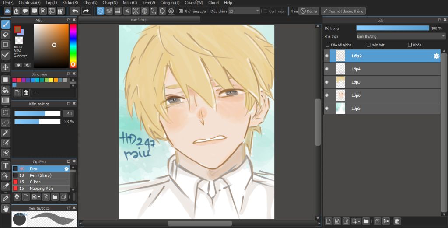This screenshot has height=228, width=448.
Task: Adjust the Độ trong opacity slider
Action: point(392,28)
